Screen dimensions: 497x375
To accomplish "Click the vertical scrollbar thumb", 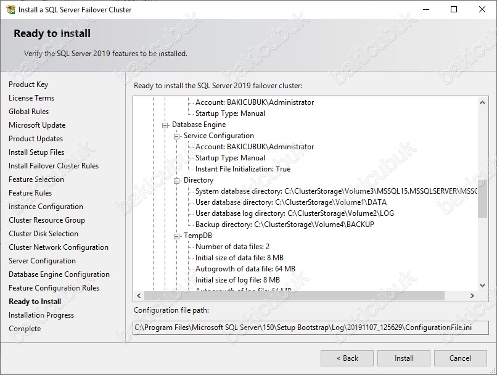I will [482, 199].
